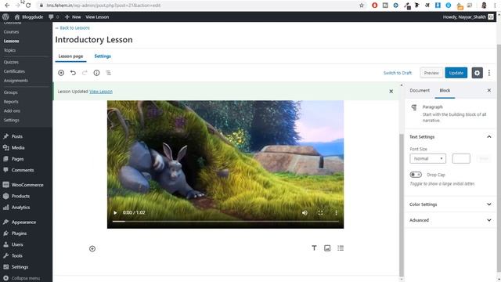Viewport: 501px width, 282px height.
Task: Collapse the Text Settings section
Action: [x=449, y=137]
